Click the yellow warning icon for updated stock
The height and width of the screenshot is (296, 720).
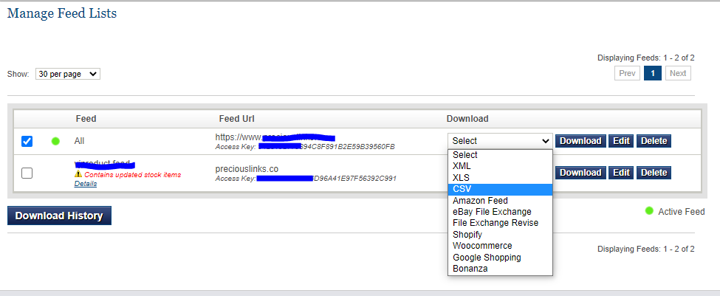[78, 174]
